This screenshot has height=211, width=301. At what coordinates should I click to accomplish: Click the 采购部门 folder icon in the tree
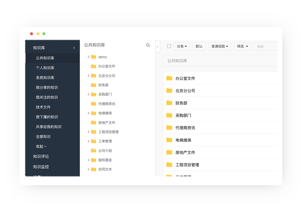click(93, 94)
